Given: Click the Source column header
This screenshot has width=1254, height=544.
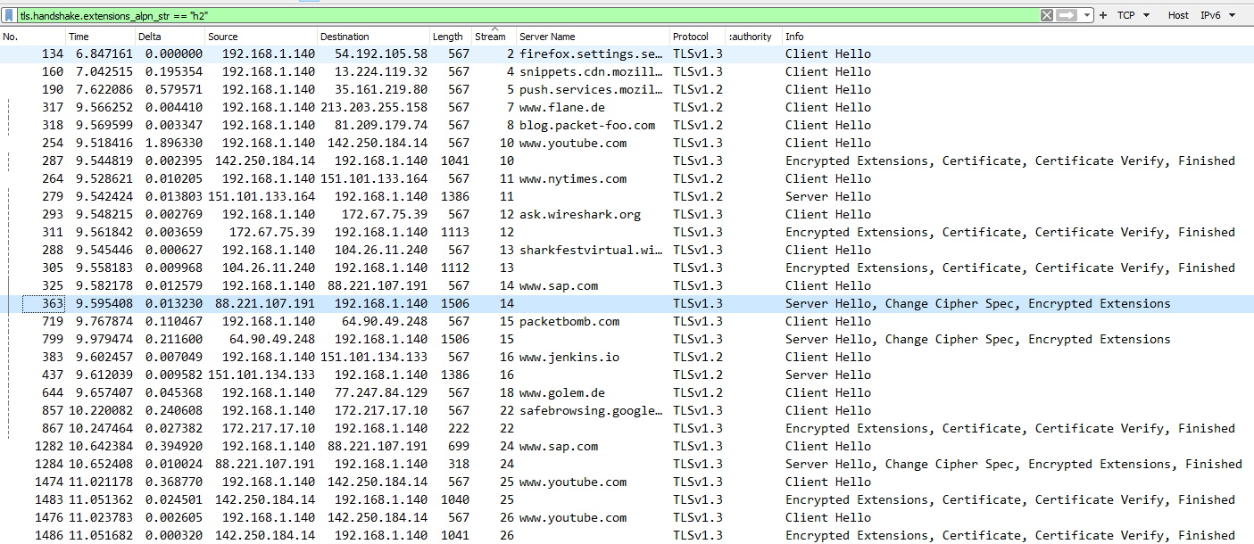Looking at the screenshot, I should click(x=262, y=37).
